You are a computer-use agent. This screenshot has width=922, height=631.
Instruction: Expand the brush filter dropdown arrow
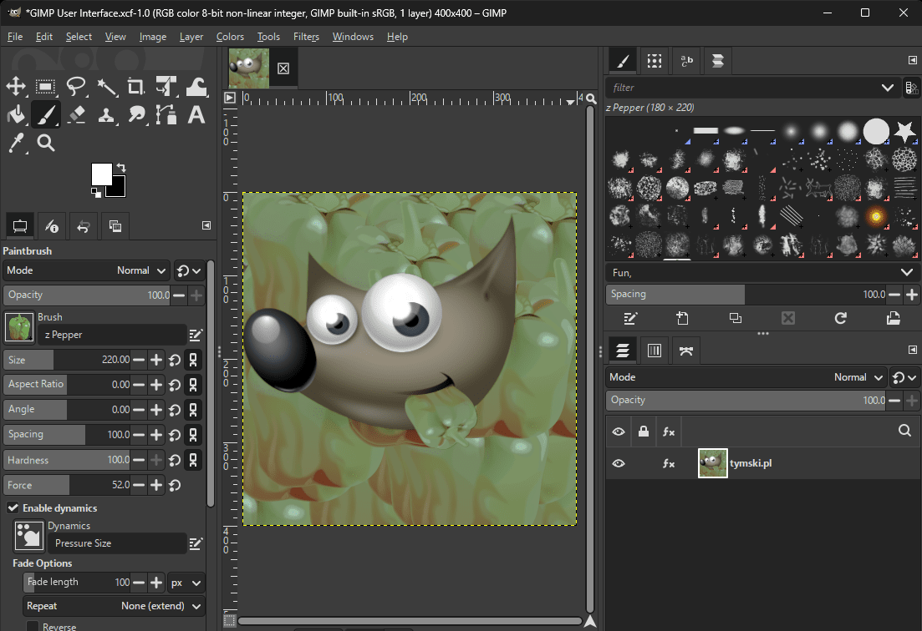click(x=887, y=88)
